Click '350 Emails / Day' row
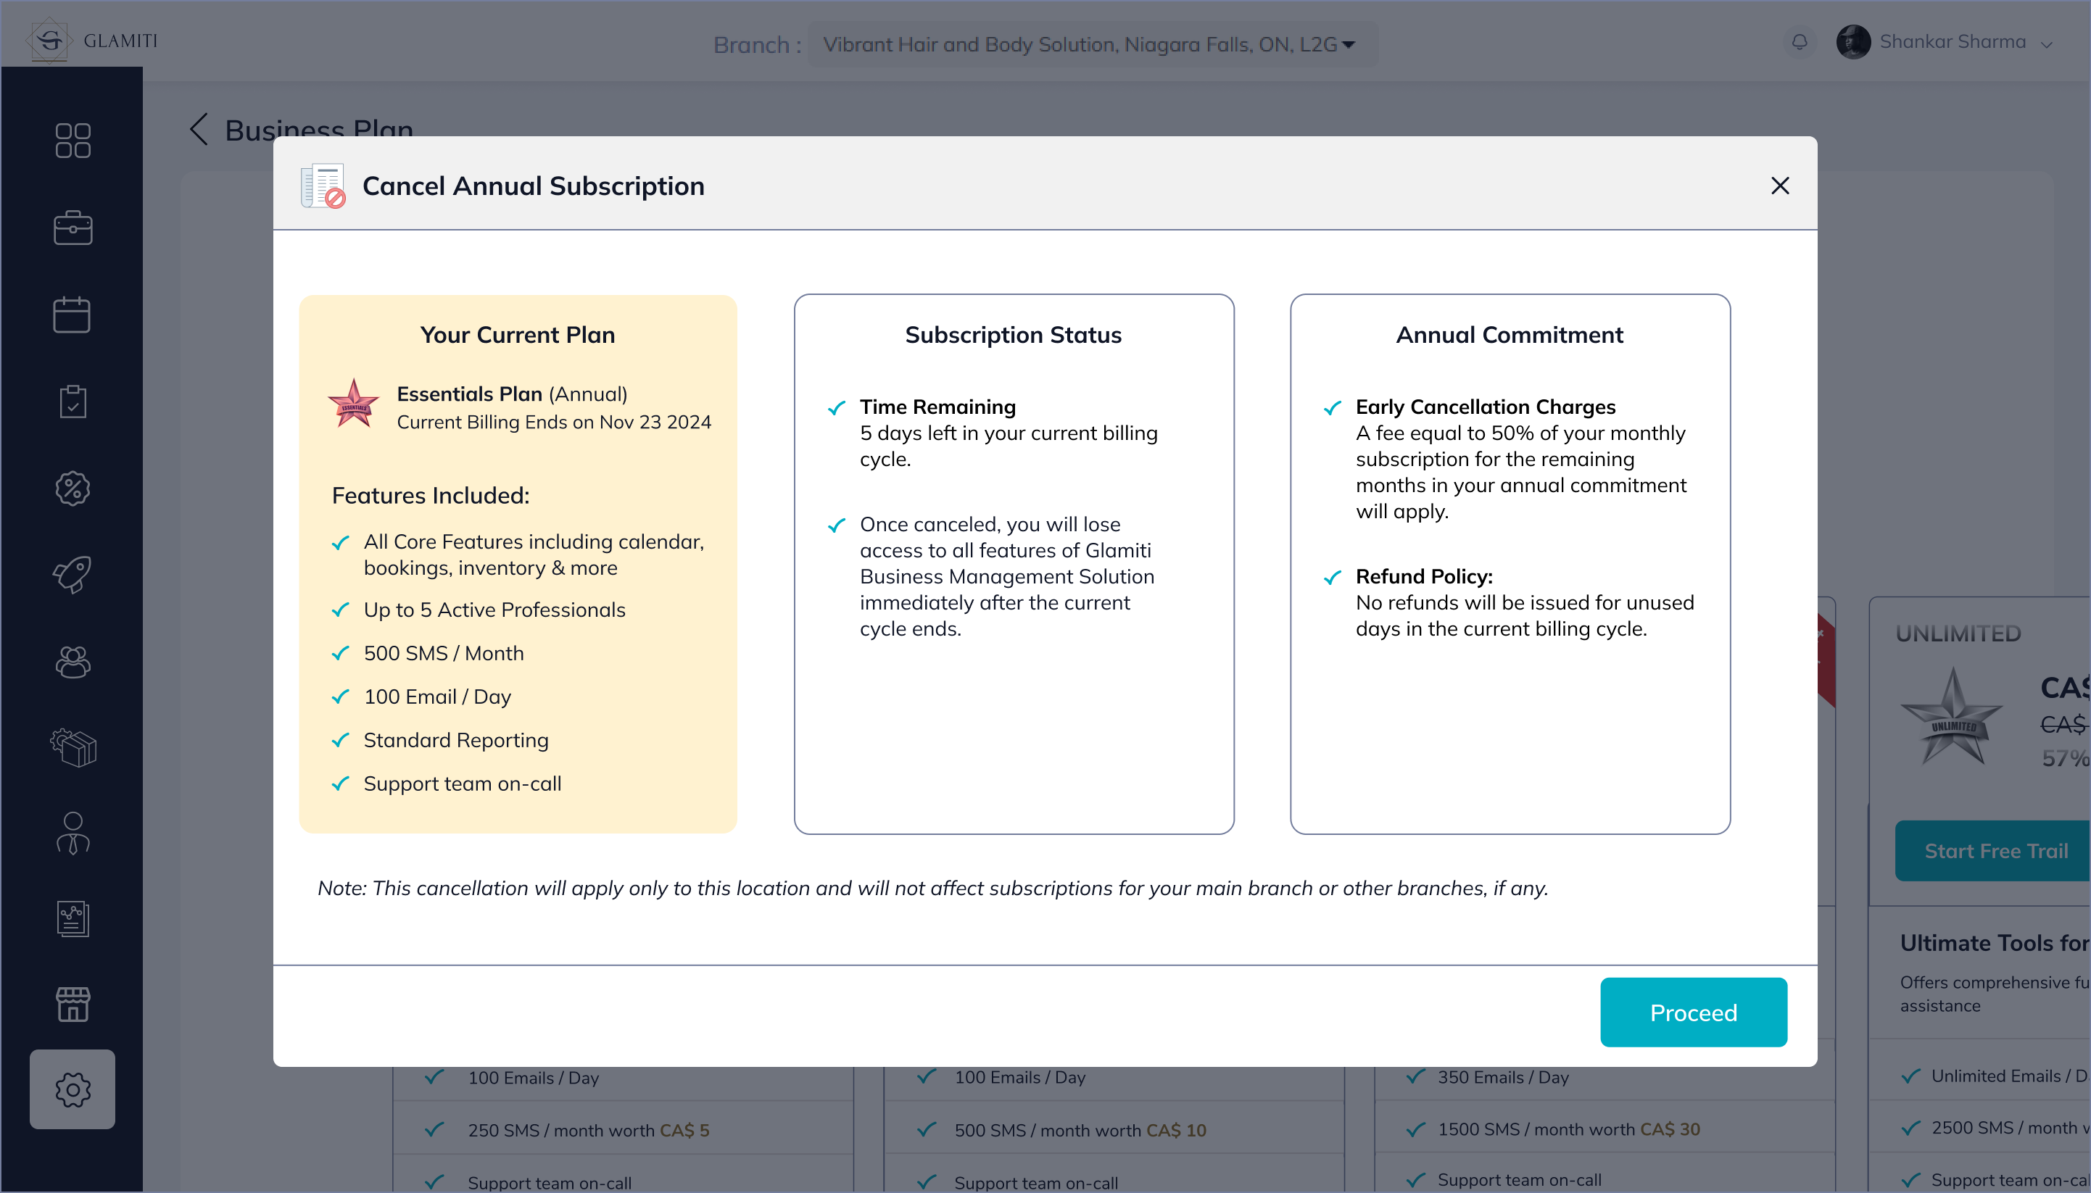Viewport: 2091px width, 1193px height. pos(1502,1076)
